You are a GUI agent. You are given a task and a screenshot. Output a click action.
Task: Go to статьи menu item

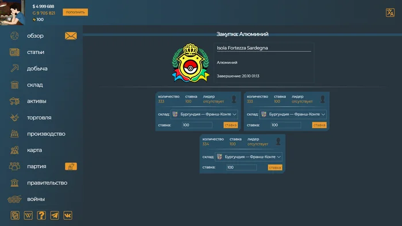click(36, 52)
